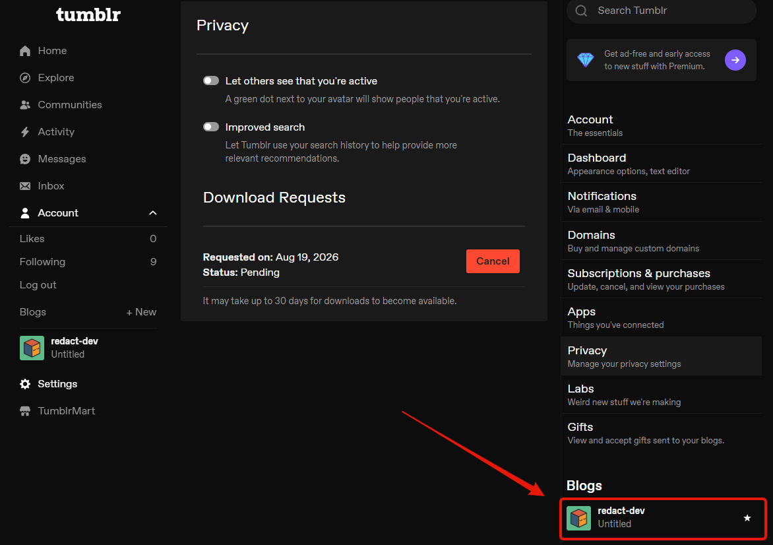Click the Following count 9

(153, 262)
